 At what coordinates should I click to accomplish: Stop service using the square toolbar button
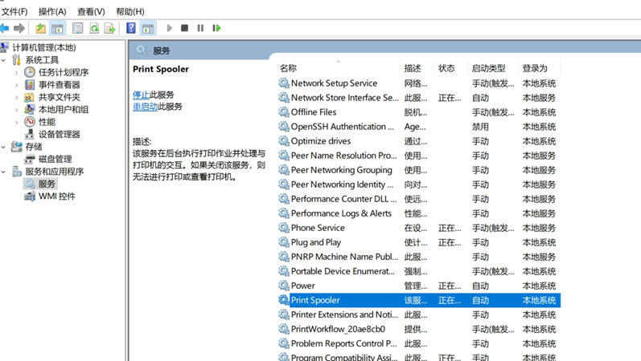coord(184,28)
